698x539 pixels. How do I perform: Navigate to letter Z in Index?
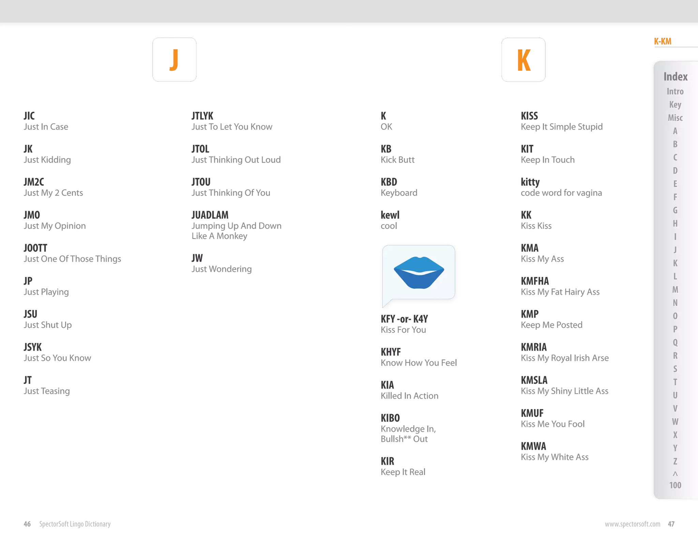675,461
